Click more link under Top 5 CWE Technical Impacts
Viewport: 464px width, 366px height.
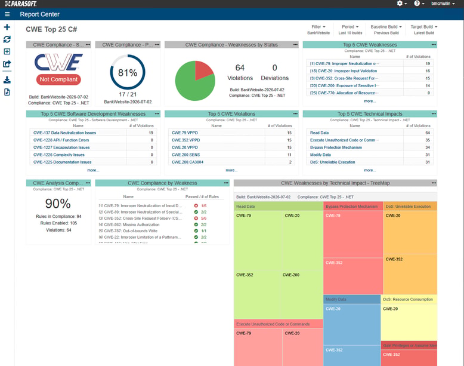370,170
